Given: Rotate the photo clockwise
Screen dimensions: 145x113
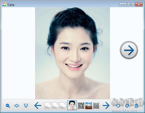Looking at the screenshot, I should click(x=127, y=106).
